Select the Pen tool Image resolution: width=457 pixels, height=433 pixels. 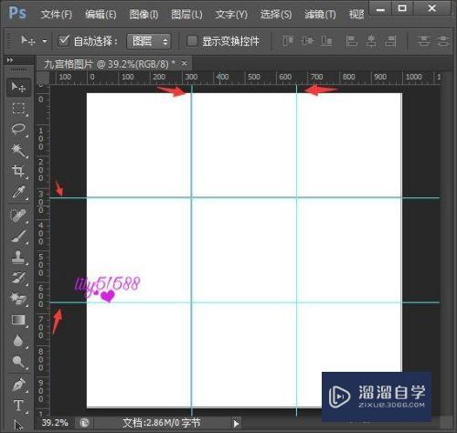(x=18, y=385)
